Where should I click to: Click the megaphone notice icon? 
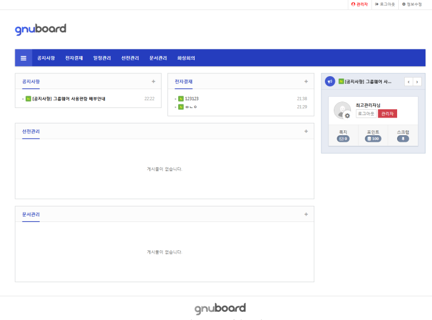click(x=330, y=81)
